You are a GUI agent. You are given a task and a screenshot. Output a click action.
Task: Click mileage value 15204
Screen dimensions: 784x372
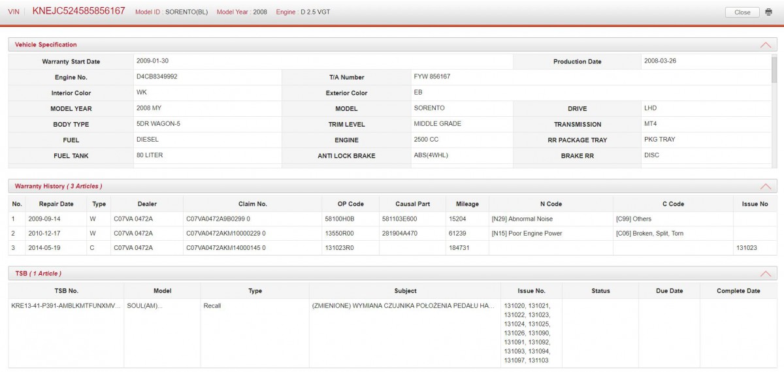(457, 219)
